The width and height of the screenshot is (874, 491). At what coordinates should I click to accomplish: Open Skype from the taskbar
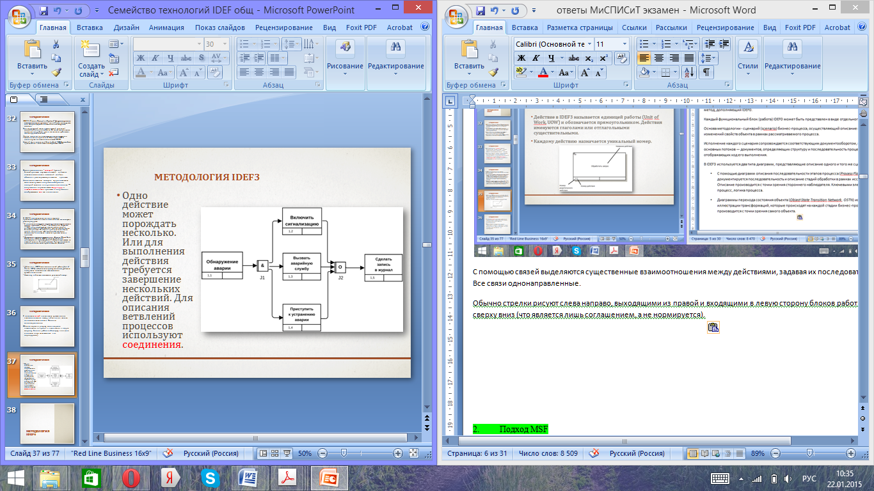point(210,478)
